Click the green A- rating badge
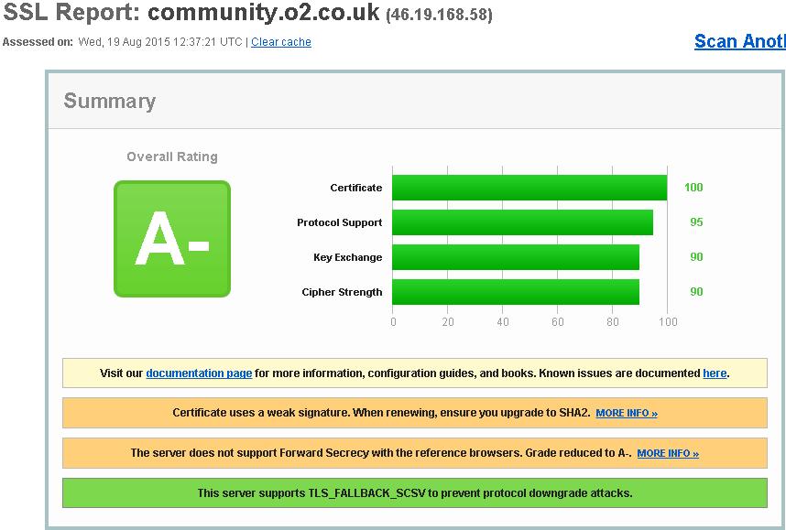 171,240
